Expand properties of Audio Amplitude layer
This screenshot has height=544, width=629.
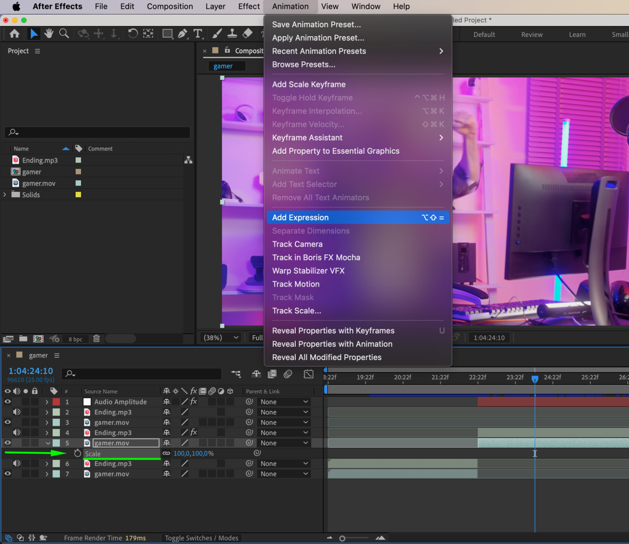tap(47, 402)
